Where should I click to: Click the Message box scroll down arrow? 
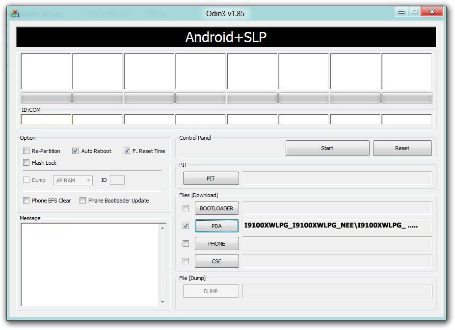point(163,302)
